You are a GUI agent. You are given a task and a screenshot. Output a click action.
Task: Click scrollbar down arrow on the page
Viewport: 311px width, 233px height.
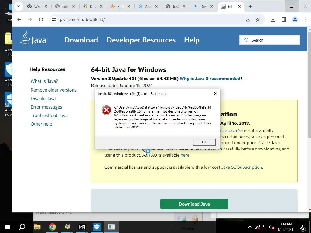point(309,210)
